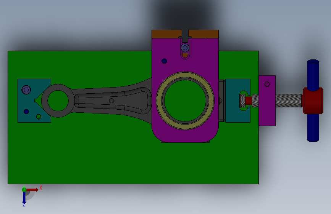Screen dimensions: 331x214
Task: Select the red screw tip inside the T-slot
Action: pyautogui.click(x=249, y=101)
